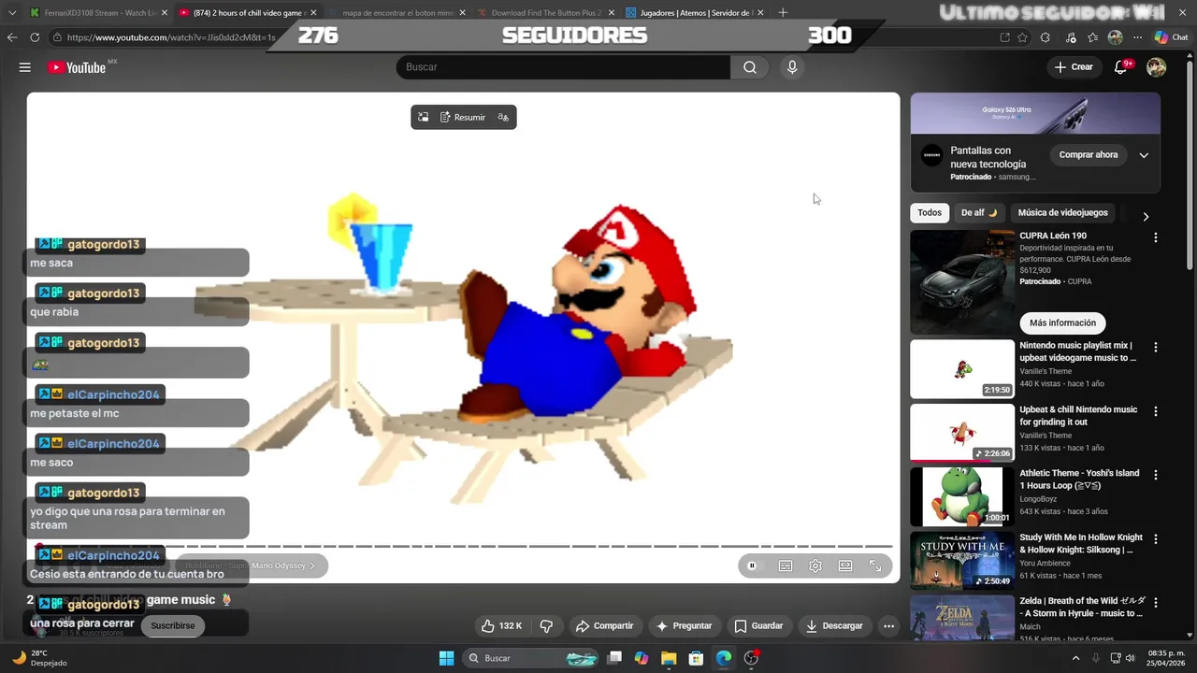The width and height of the screenshot is (1197, 673).
Task: Enter full screen on the video
Action: click(875, 566)
